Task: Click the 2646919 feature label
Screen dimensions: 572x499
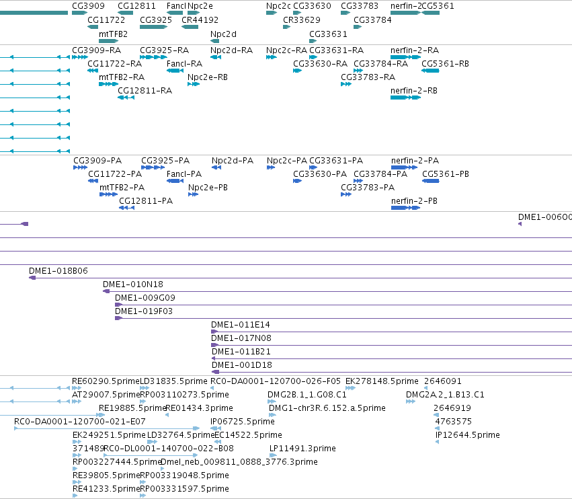Action: (452, 408)
